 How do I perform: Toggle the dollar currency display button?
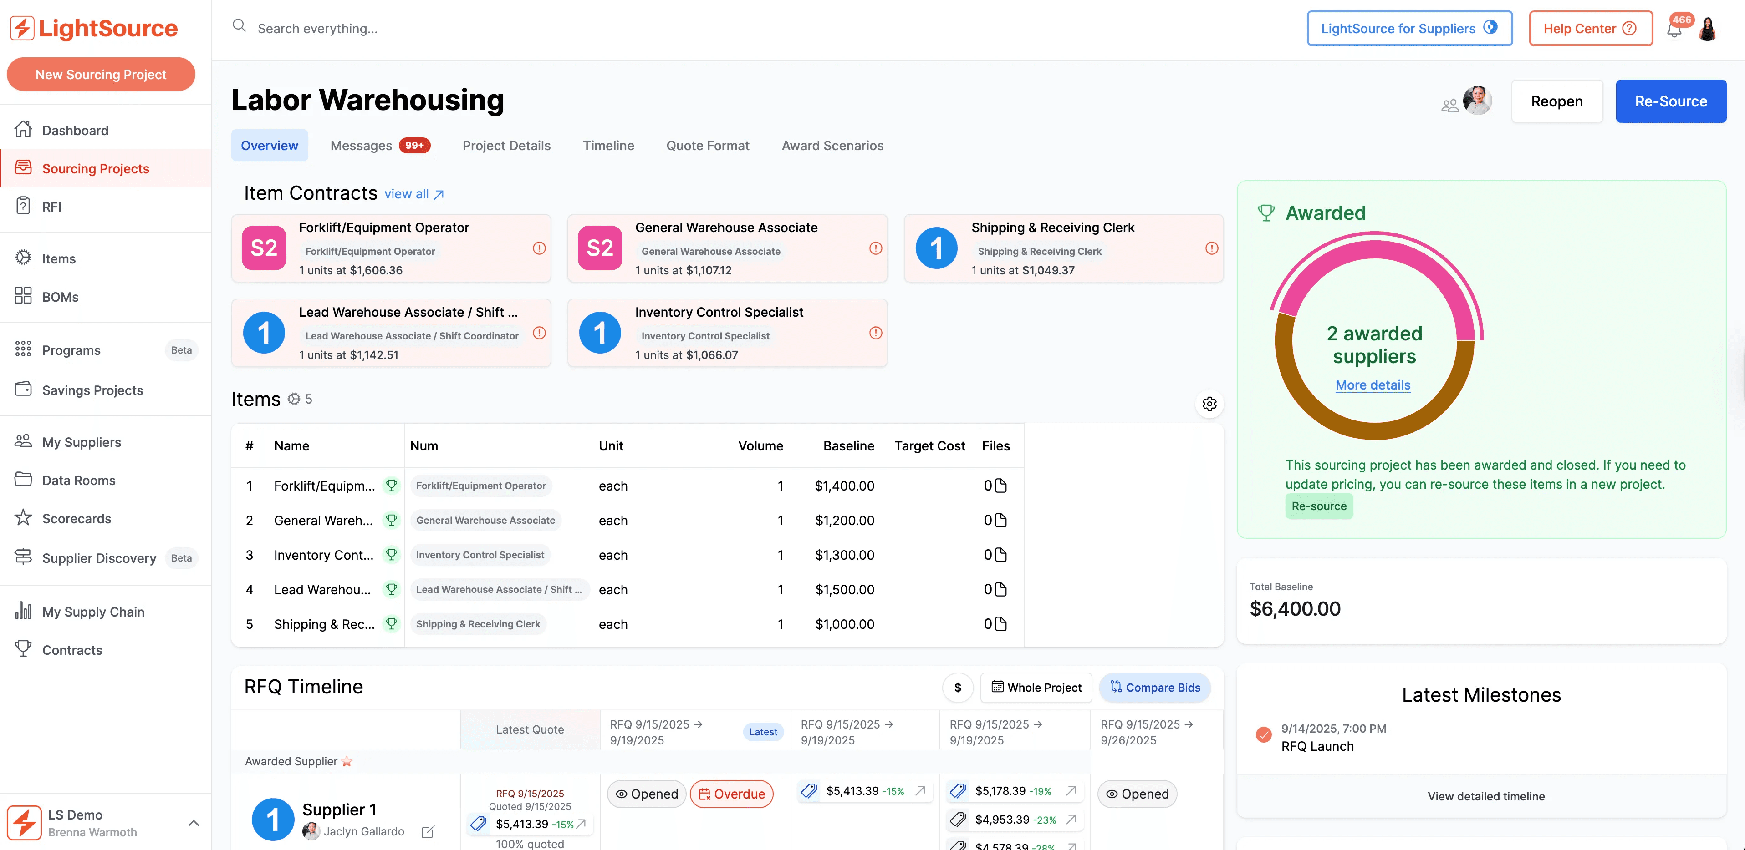pos(957,688)
